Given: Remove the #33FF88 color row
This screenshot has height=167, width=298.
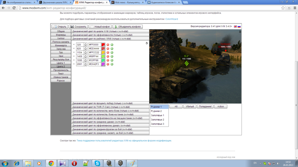Looking at the screenshot, I should [x=108, y=60].
